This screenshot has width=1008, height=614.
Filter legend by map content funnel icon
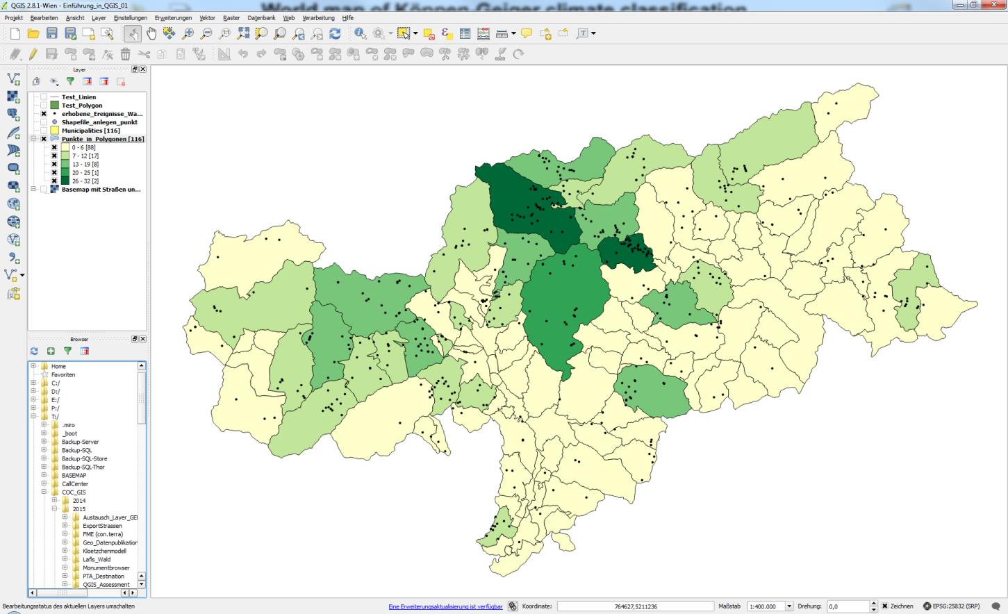pos(70,81)
